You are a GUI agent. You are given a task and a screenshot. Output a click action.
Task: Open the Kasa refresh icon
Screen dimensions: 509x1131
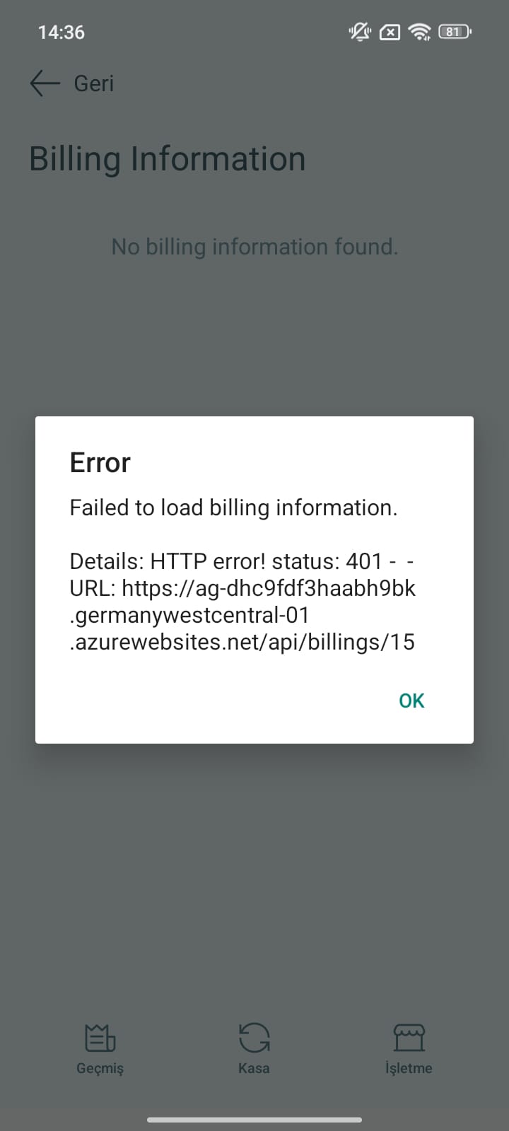[254, 1038]
